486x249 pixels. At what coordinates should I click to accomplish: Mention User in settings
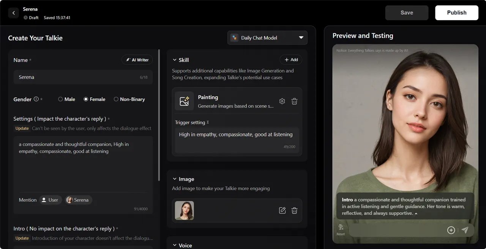pos(50,200)
